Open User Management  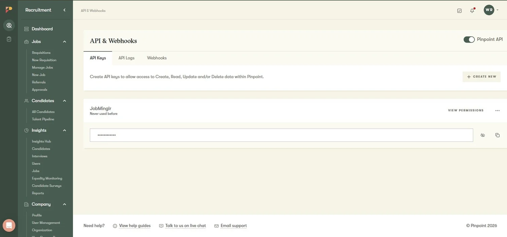pyautogui.click(x=46, y=223)
